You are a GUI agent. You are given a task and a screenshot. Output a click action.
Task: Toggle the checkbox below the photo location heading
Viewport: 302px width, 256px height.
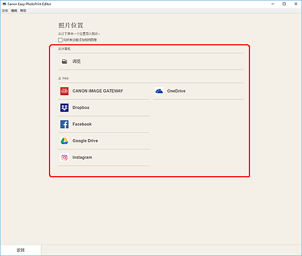pos(60,40)
